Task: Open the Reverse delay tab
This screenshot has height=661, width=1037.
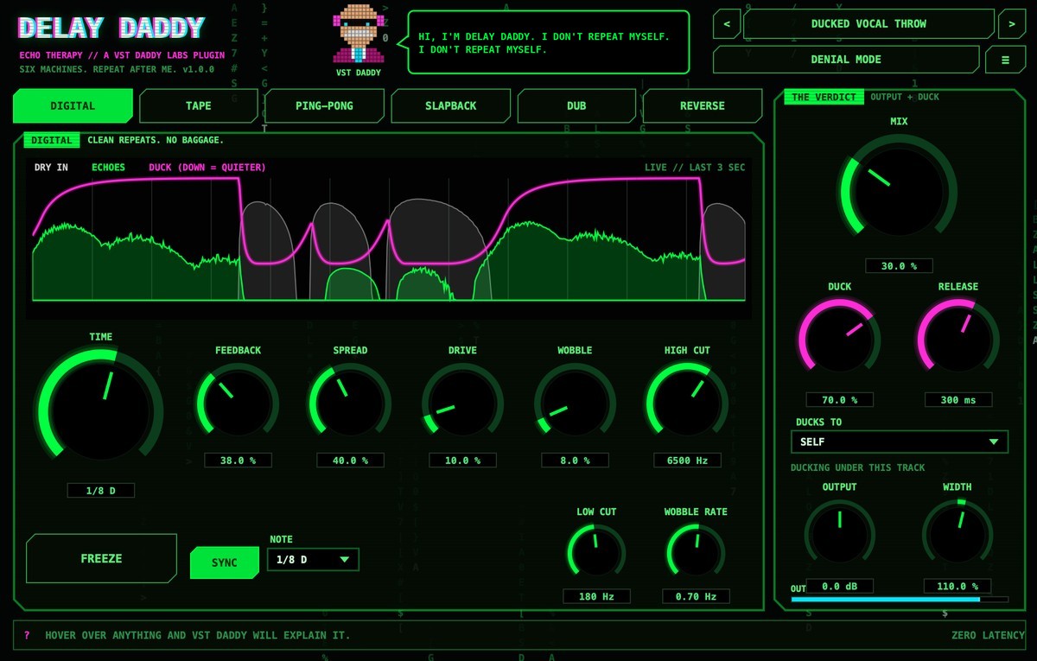Action: tap(703, 105)
